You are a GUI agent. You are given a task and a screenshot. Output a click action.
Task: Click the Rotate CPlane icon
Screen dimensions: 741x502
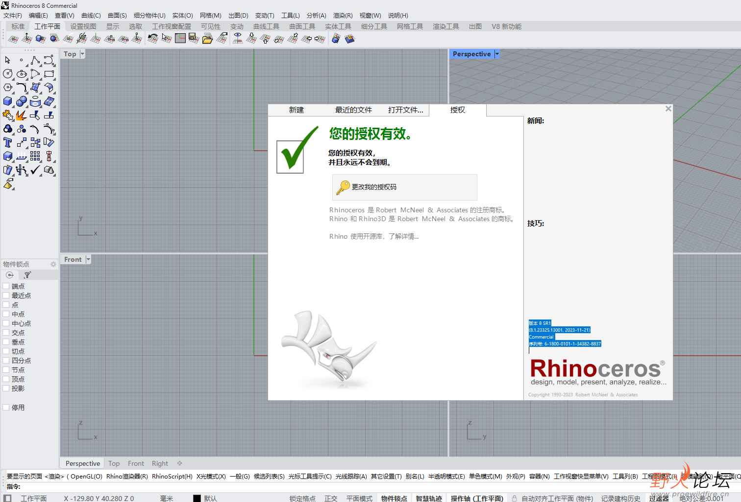point(82,39)
